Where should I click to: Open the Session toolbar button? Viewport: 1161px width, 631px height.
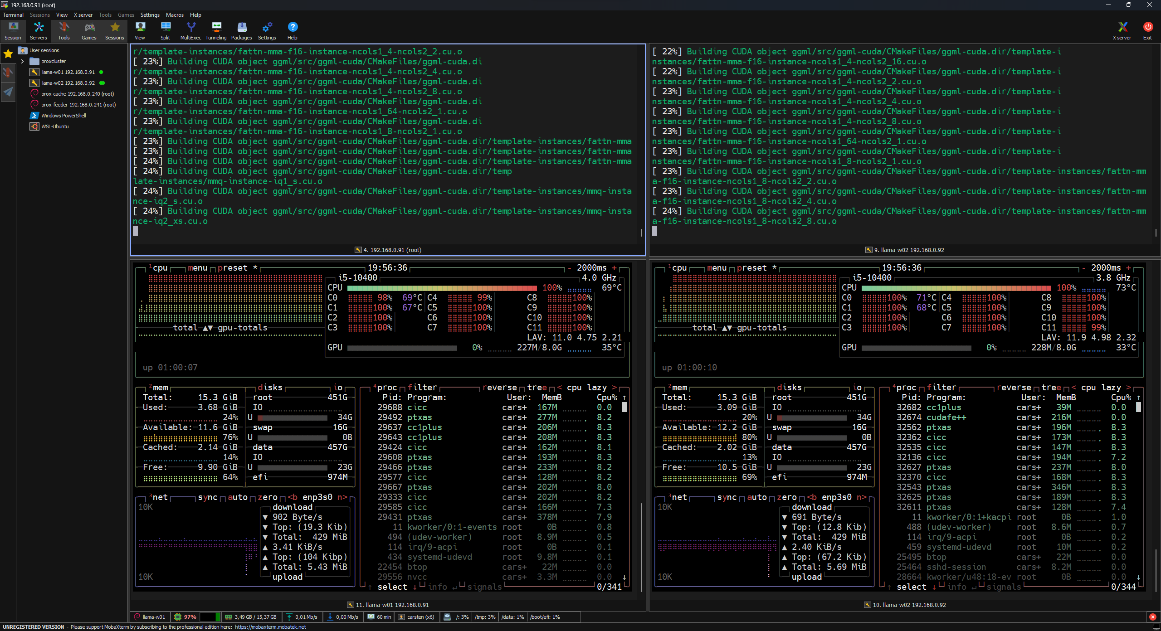tap(13, 31)
